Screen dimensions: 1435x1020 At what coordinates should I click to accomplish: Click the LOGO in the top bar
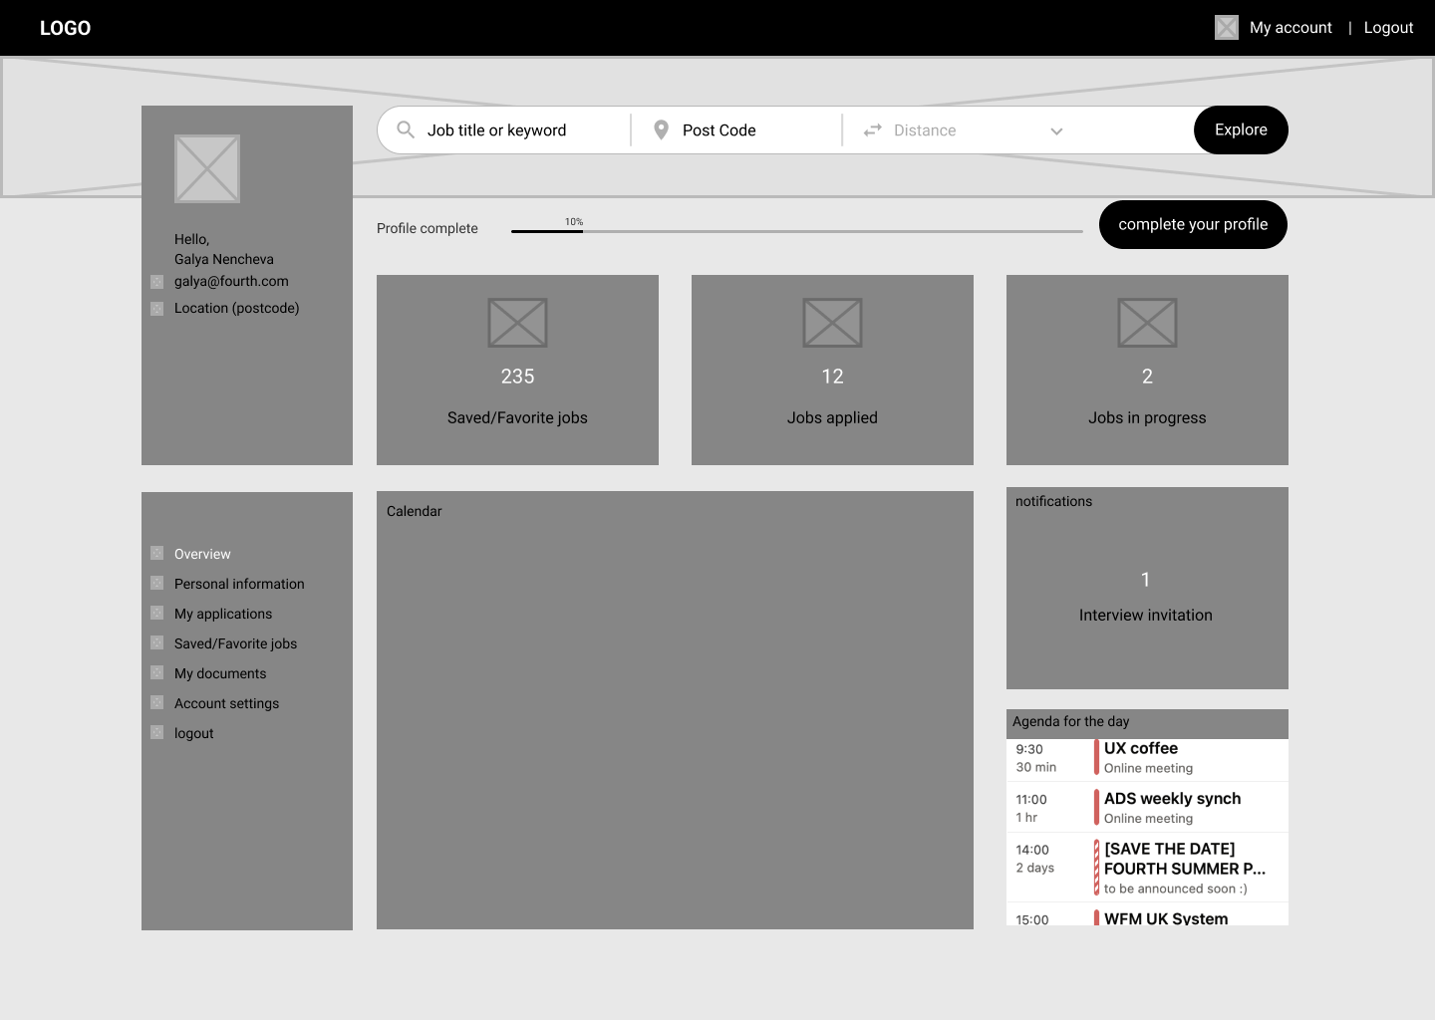coord(65,27)
